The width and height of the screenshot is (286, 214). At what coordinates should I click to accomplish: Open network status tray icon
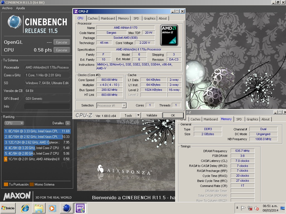point(250,208)
